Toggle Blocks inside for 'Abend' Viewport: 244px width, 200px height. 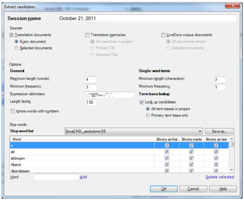(x=191, y=164)
